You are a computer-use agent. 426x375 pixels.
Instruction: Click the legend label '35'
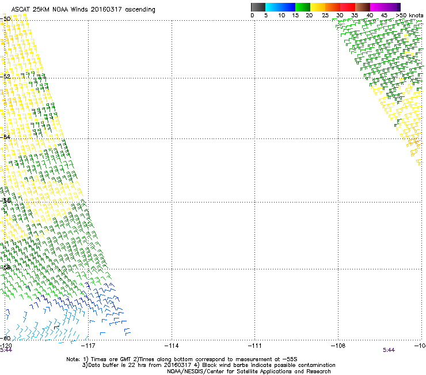355,16
